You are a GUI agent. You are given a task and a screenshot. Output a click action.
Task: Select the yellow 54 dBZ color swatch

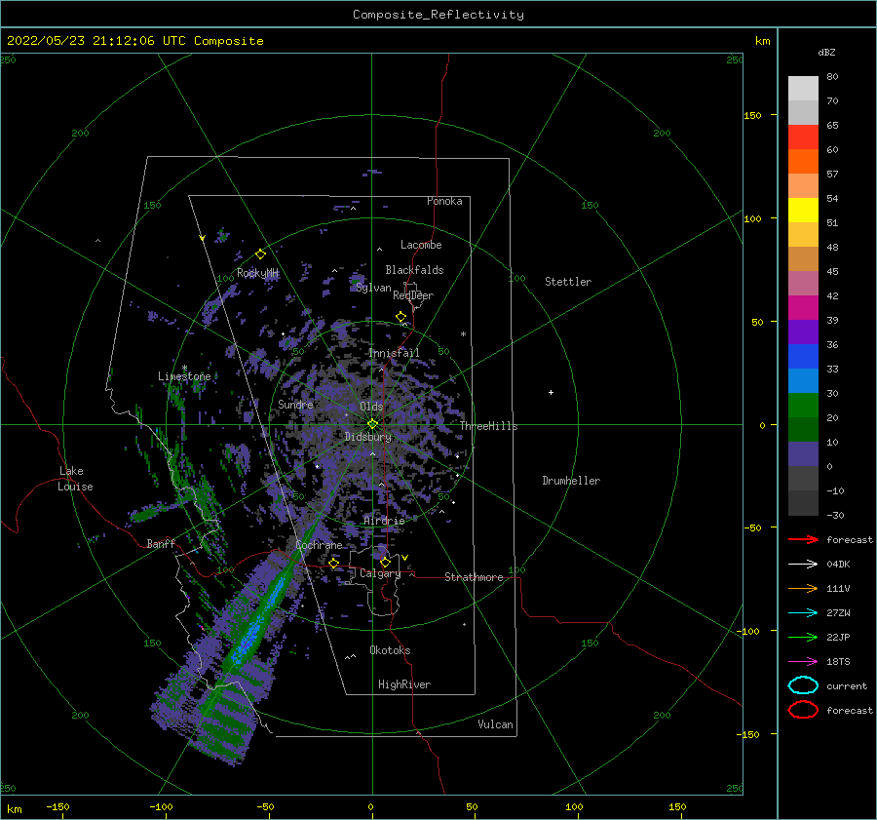tap(803, 210)
